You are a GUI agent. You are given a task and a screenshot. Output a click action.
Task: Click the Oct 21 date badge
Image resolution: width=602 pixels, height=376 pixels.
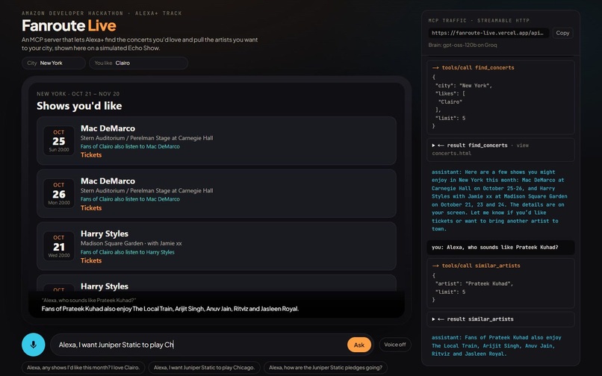point(59,246)
